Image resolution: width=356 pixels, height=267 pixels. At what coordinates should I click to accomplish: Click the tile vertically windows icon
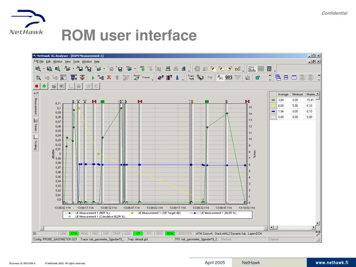point(294,78)
